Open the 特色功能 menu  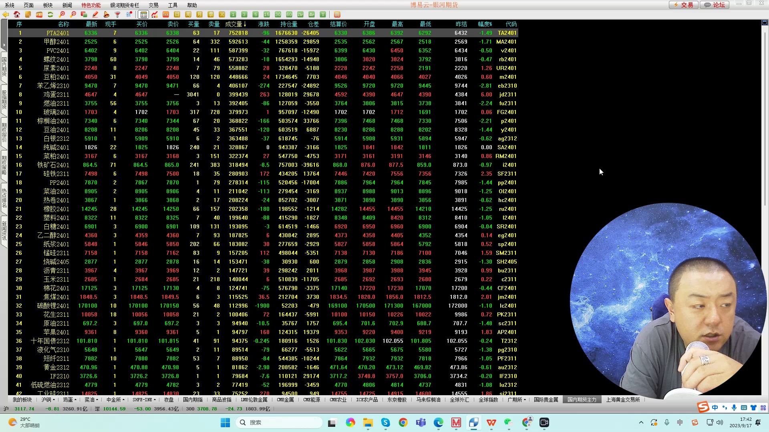(91, 5)
